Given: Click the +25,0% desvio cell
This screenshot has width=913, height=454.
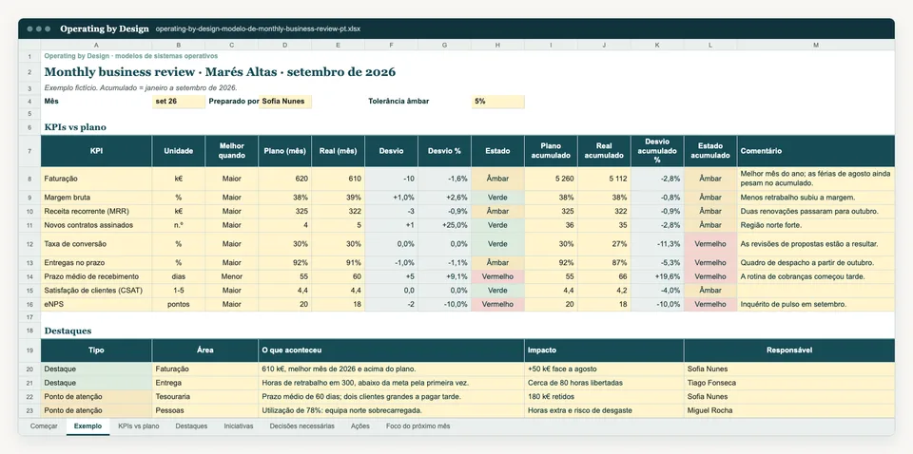Looking at the screenshot, I should click(x=445, y=225).
